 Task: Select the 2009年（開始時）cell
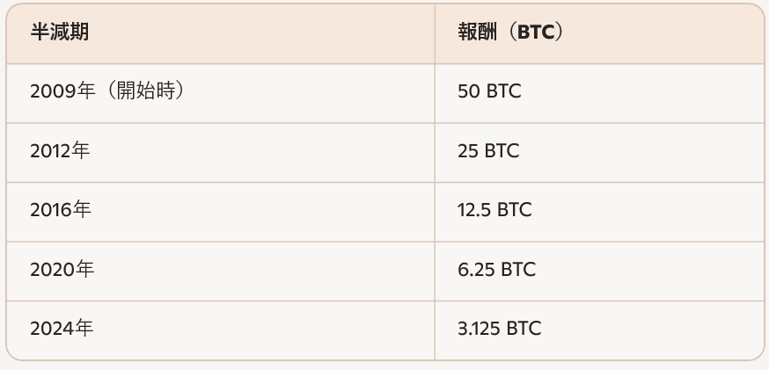(x=106, y=91)
